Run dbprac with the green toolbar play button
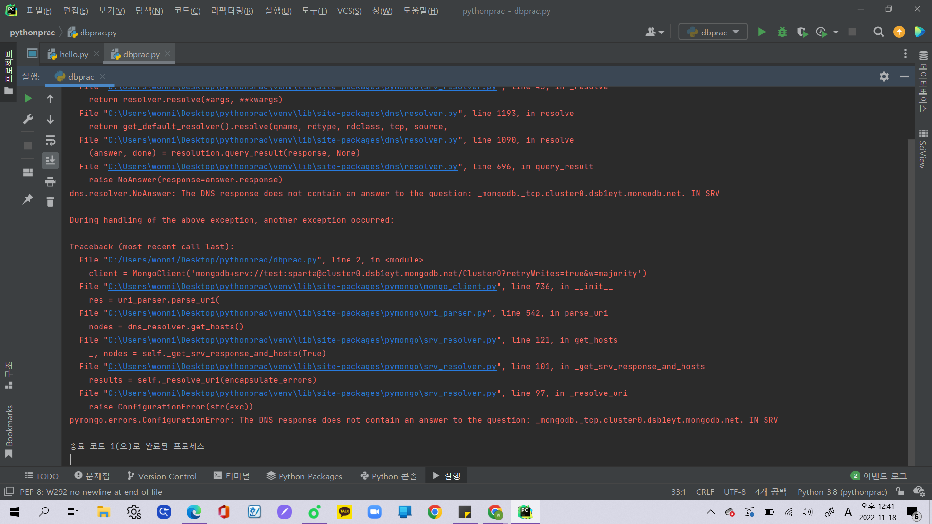The image size is (932, 524). point(762,32)
